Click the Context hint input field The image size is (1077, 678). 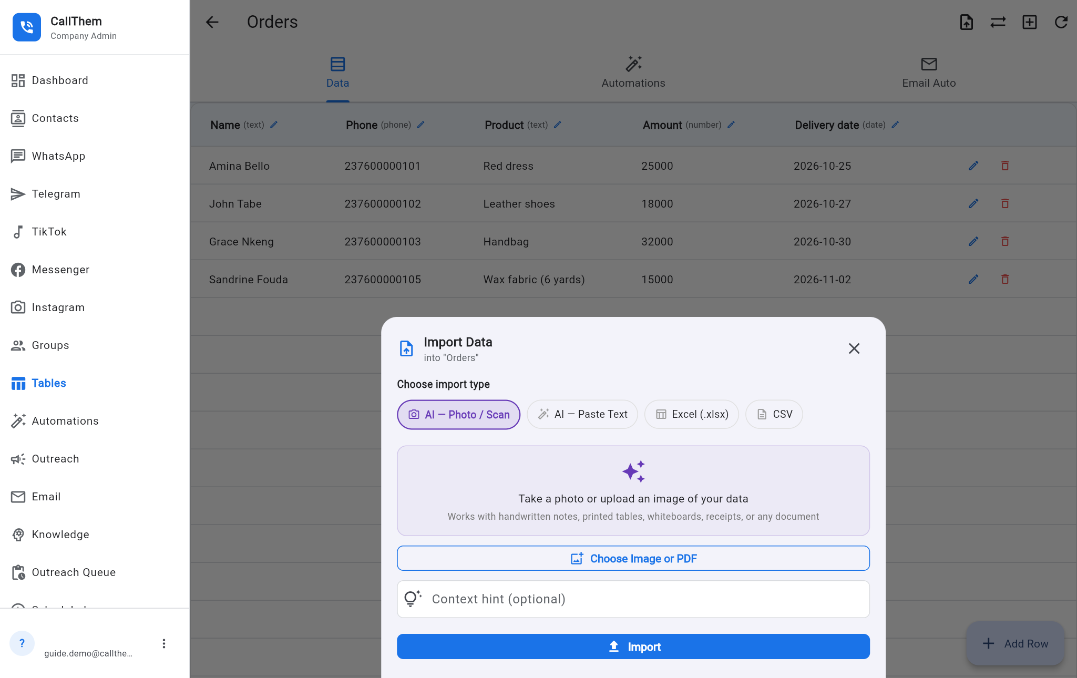pyautogui.click(x=633, y=599)
